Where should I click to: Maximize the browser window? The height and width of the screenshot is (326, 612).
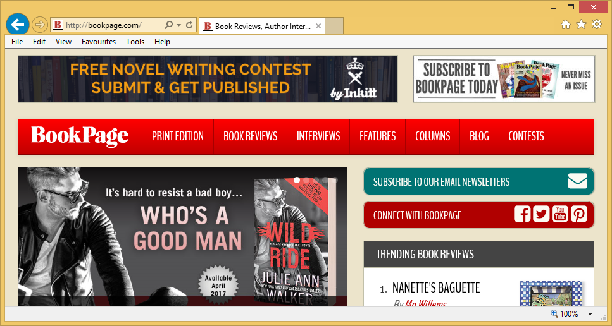tap(571, 7)
